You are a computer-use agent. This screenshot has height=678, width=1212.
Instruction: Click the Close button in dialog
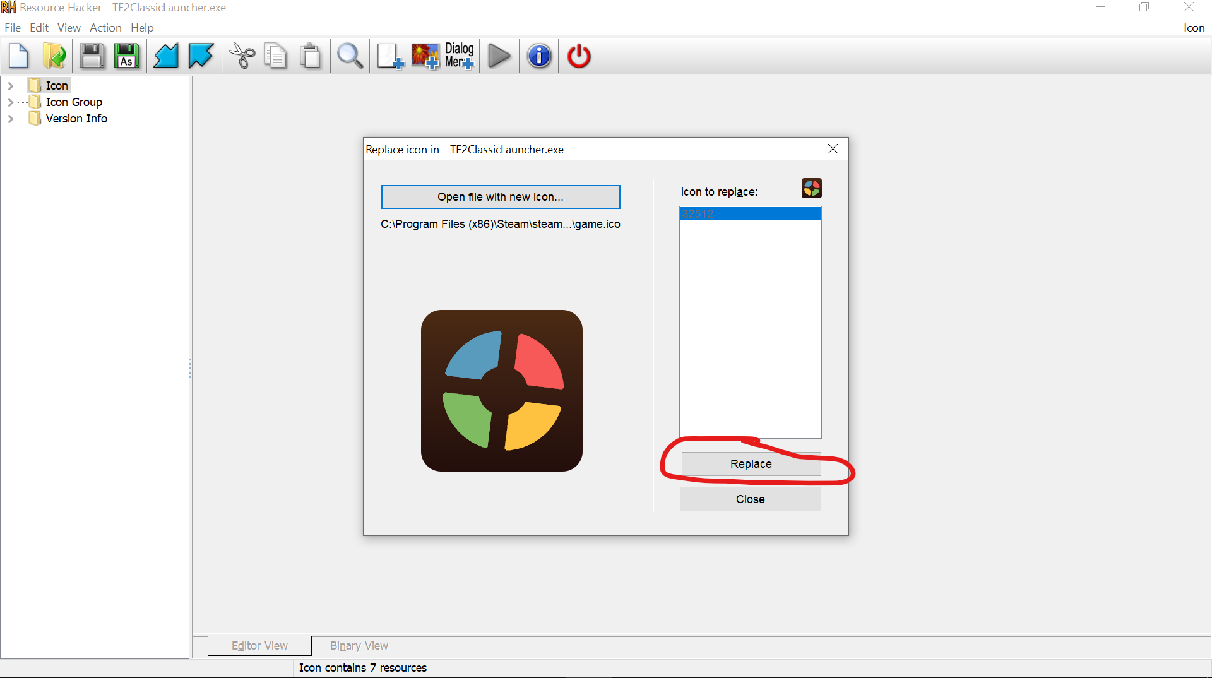[x=751, y=499]
